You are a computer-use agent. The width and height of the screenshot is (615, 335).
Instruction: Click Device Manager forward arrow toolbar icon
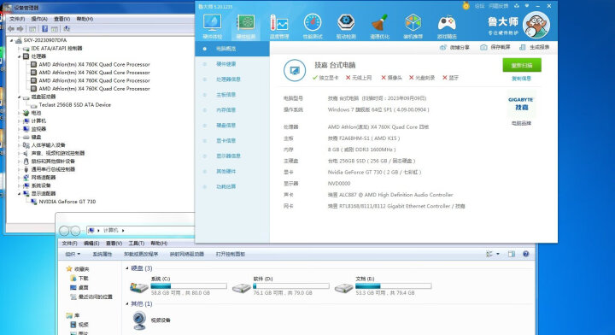pyautogui.click(x=20, y=29)
